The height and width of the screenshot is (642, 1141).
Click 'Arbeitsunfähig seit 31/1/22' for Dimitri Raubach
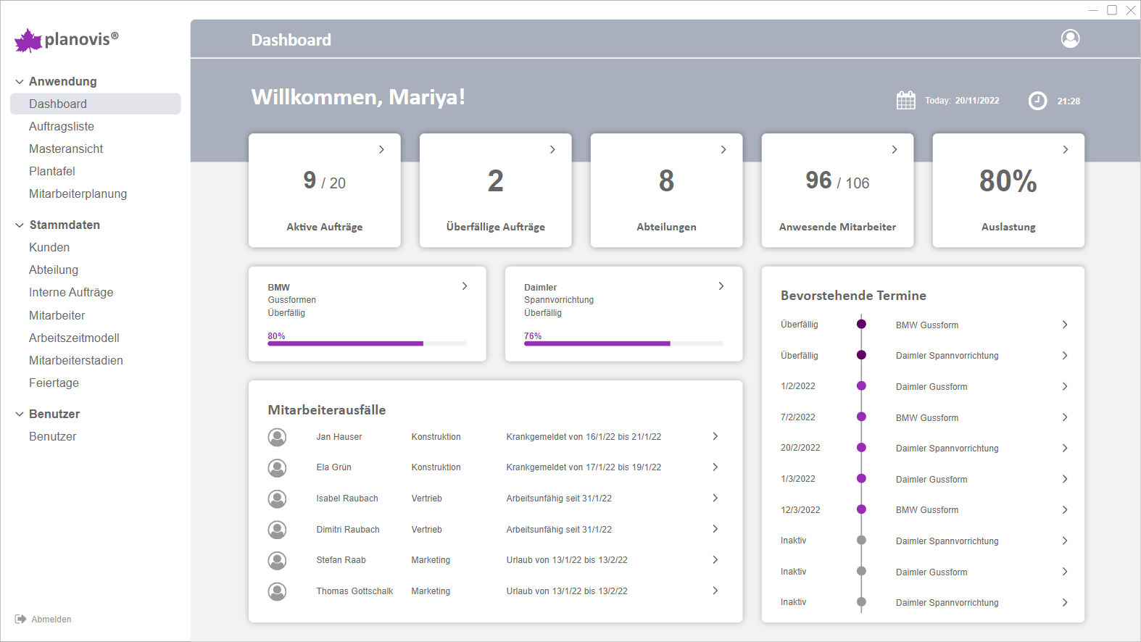pyautogui.click(x=559, y=530)
